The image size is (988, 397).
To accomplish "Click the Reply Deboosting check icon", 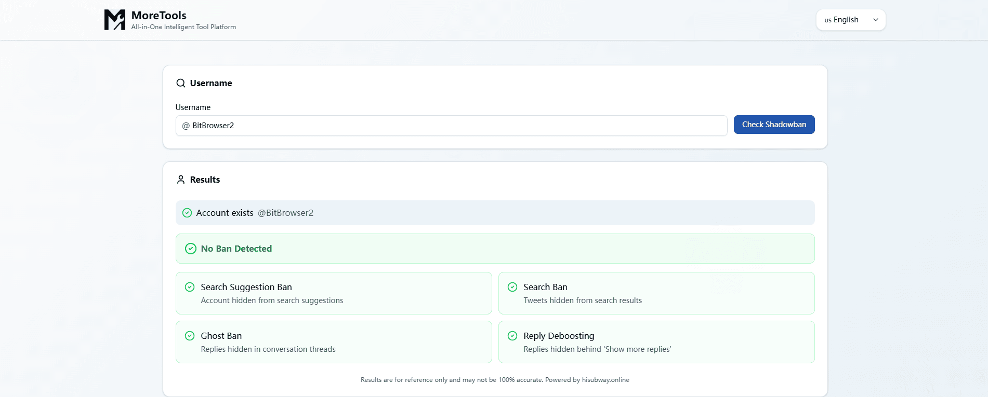I will tap(512, 336).
